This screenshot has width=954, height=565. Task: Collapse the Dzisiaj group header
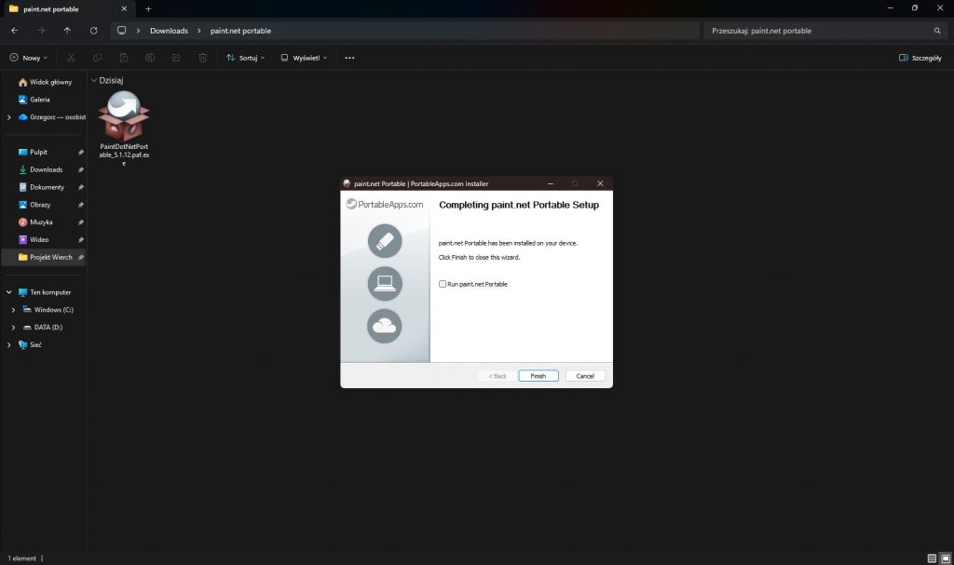point(94,81)
